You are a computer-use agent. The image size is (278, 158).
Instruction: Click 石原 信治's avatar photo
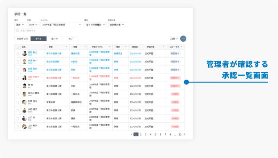click(x=24, y=102)
